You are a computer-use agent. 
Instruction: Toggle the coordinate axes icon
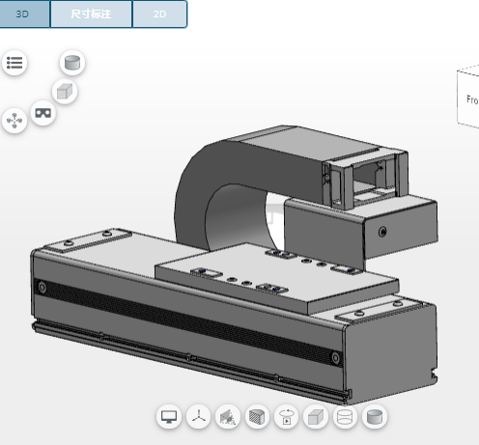pyautogui.click(x=198, y=417)
